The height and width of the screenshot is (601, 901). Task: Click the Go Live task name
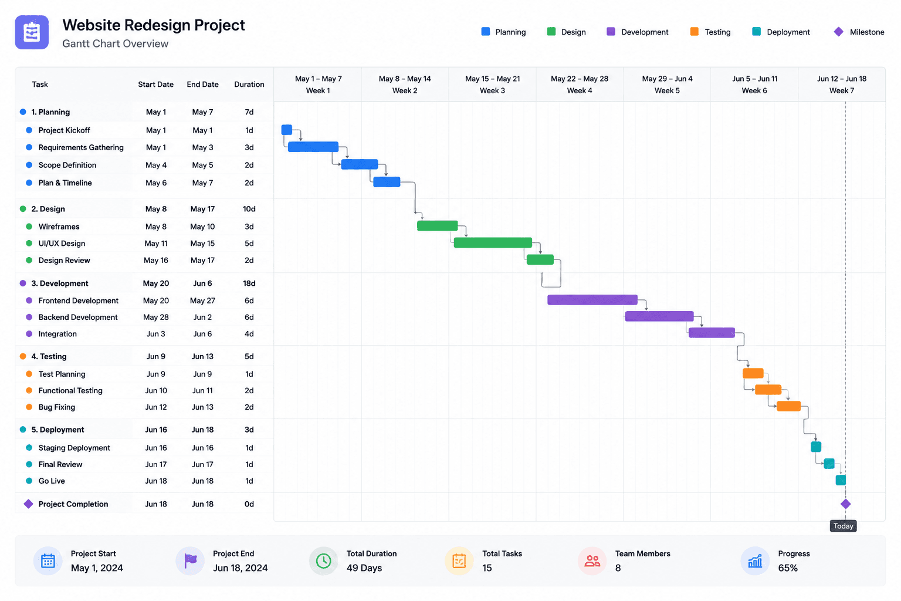52,481
